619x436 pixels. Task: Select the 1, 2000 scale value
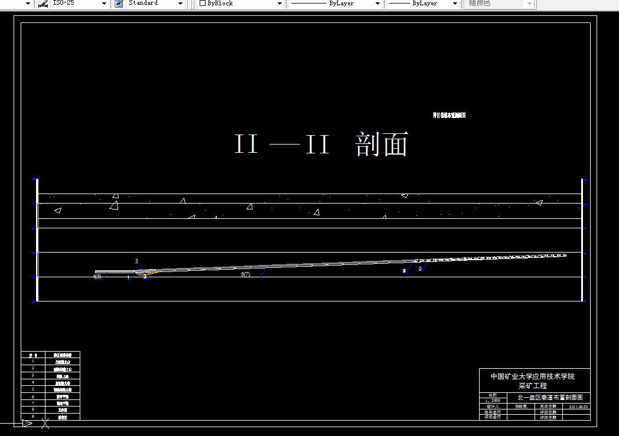pyautogui.click(x=493, y=401)
